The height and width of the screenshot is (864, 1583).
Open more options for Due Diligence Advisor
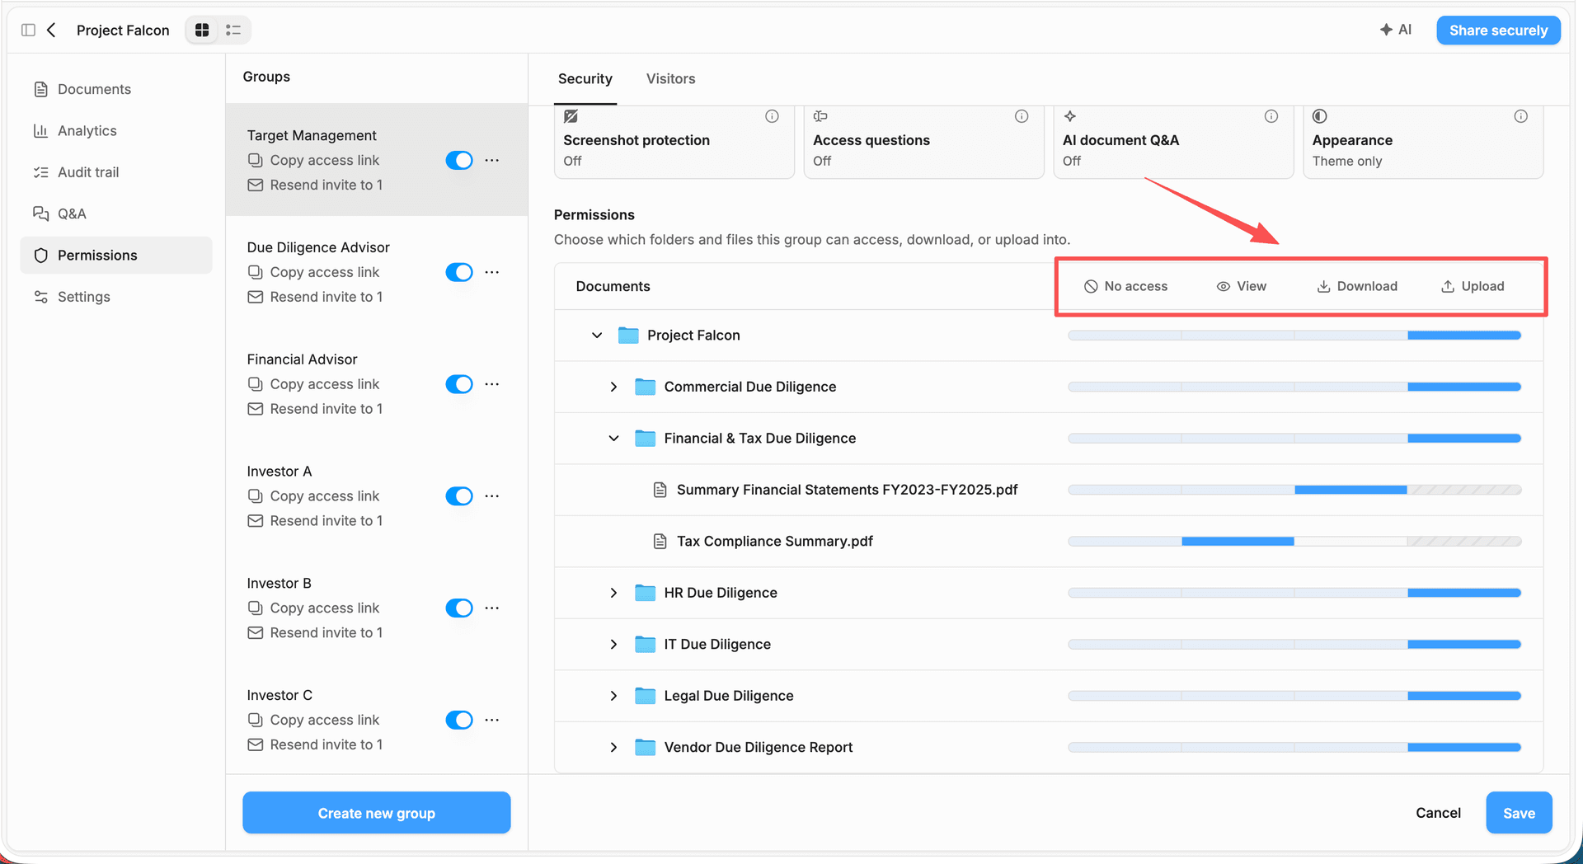[x=492, y=272]
